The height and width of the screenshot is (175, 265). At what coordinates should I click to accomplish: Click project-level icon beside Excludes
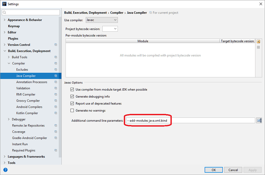point(56,70)
